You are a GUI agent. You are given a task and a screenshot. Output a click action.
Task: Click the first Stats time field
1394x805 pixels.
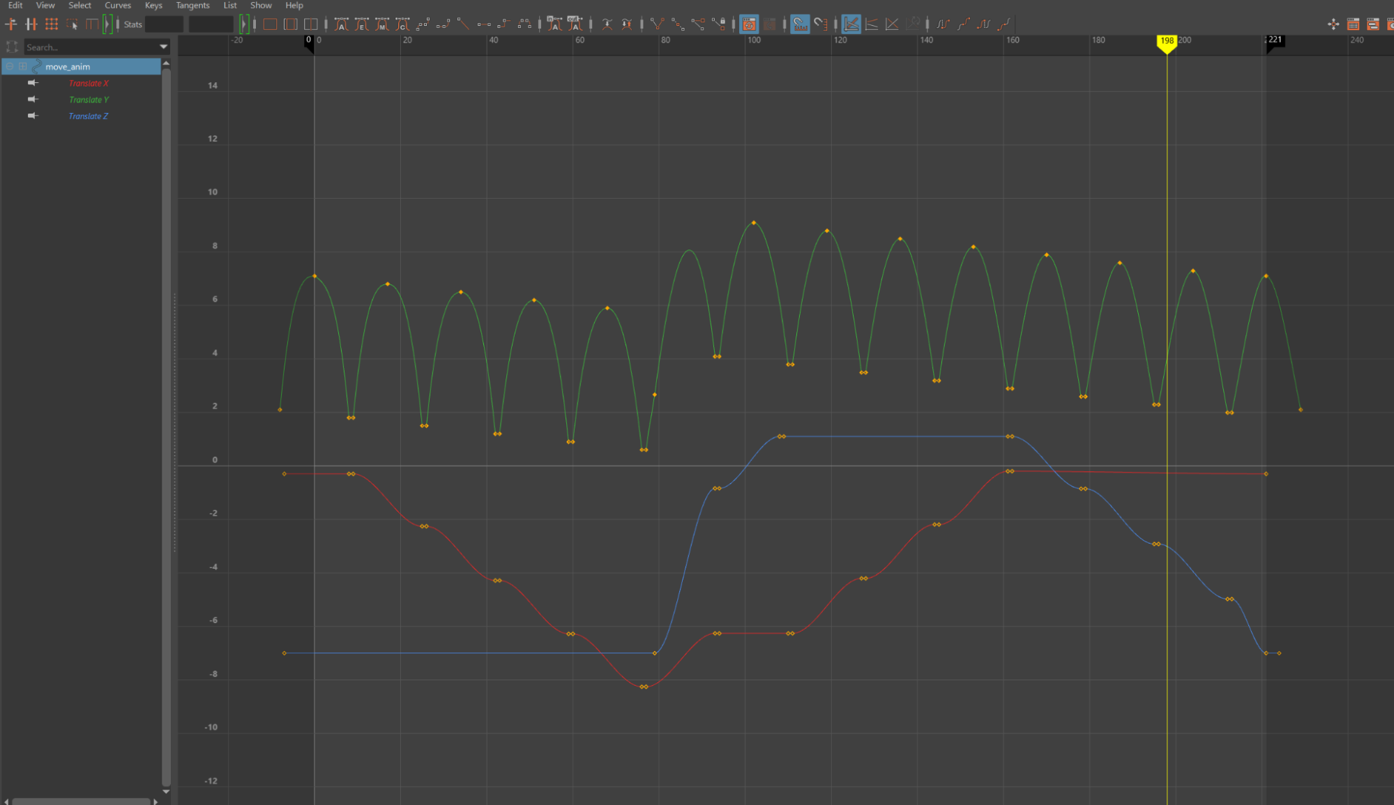tap(165, 24)
